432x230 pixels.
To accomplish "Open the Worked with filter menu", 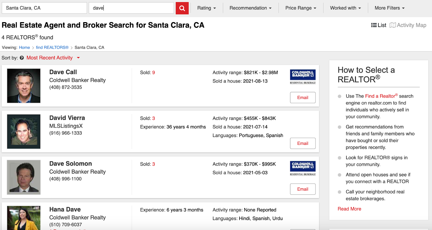I will (x=345, y=8).
